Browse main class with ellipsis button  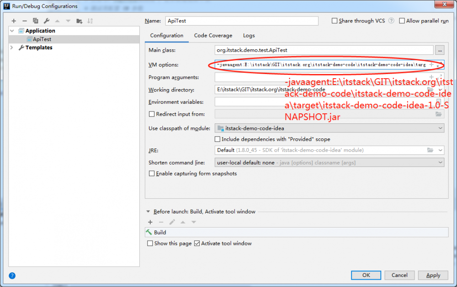coord(440,50)
